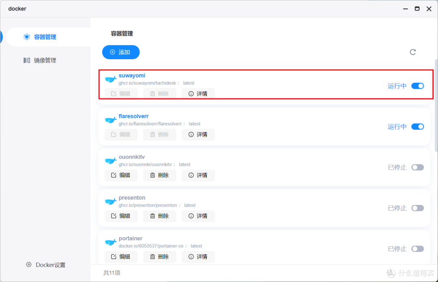Click the presenton container name
Viewport: 438px width, 282px height.
[x=132, y=198]
